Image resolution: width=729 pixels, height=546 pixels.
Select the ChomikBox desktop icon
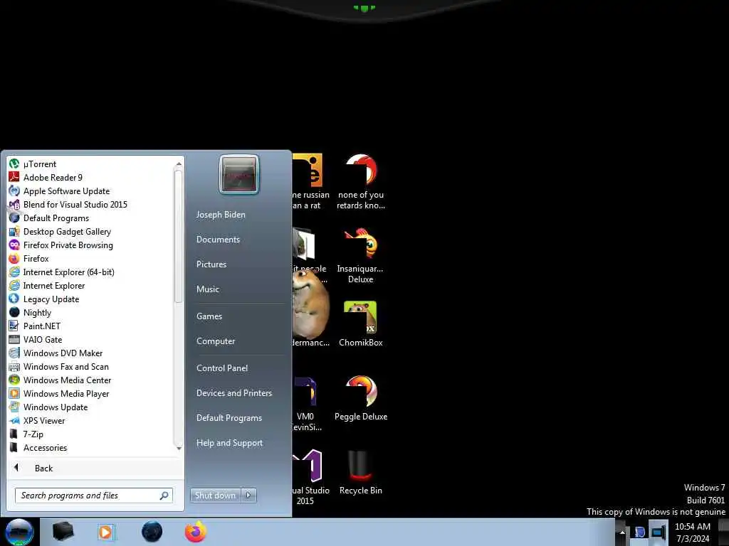(x=361, y=324)
